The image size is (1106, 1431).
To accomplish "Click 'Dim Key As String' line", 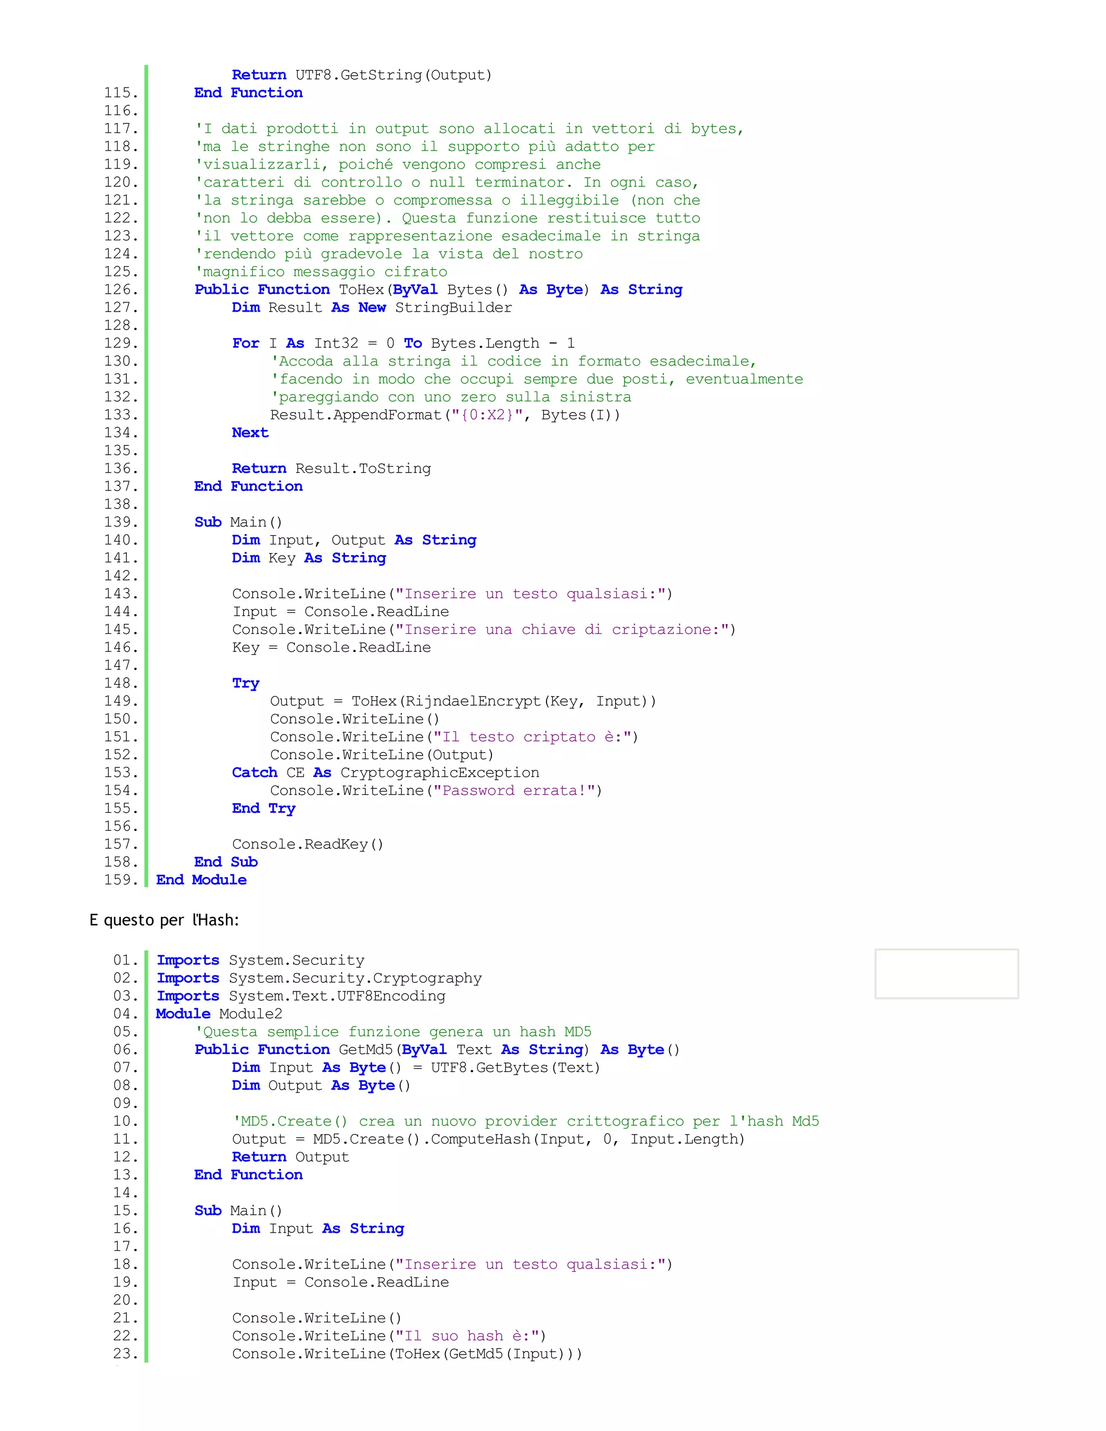I will coord(309,558).
